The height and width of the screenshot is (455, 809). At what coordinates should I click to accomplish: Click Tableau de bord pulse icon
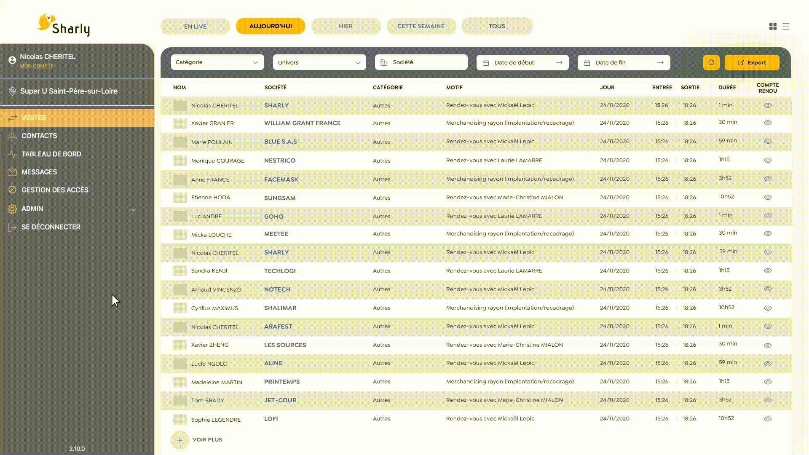pyautogui.click(x=12, y=154)
